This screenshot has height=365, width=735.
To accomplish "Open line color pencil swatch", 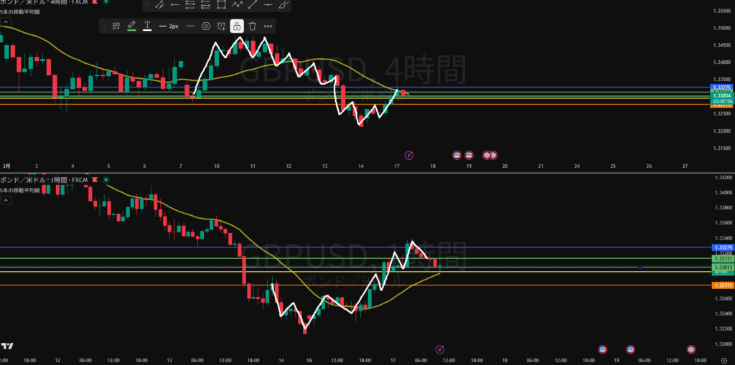I will (131, 26).
